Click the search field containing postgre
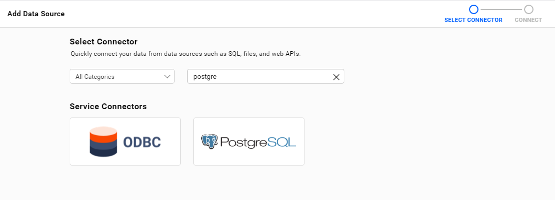 pos(266,77)
